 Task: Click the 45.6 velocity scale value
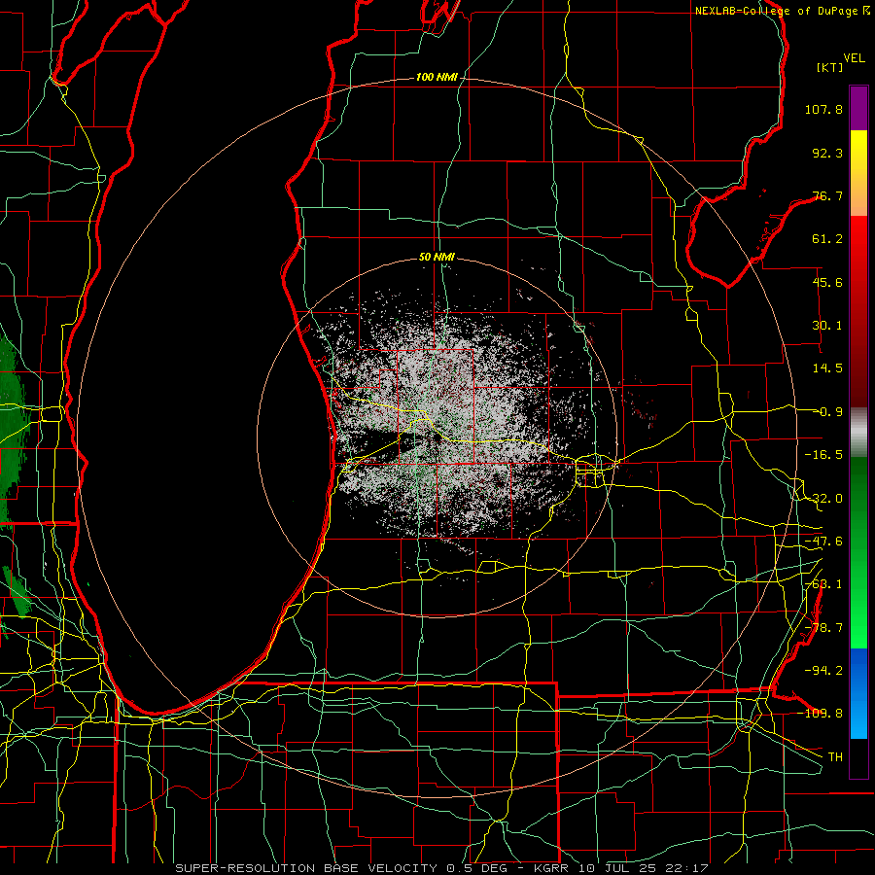[827, 282]
